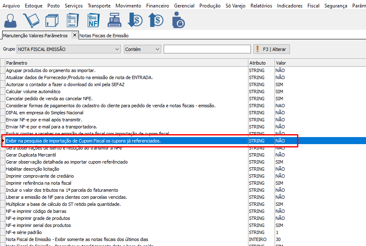The width and height of the screenshot is (366, 246).
Task: Click the NF invoice icon
Action: (93, 20)
